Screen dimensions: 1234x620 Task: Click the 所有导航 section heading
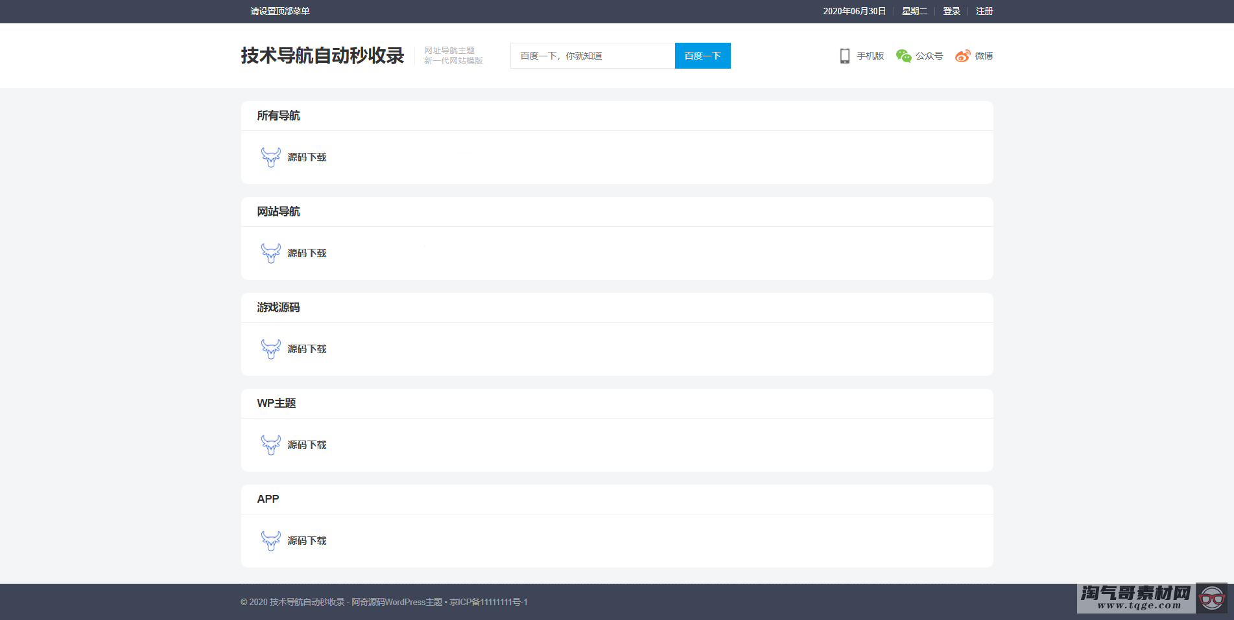coord(278,115)
